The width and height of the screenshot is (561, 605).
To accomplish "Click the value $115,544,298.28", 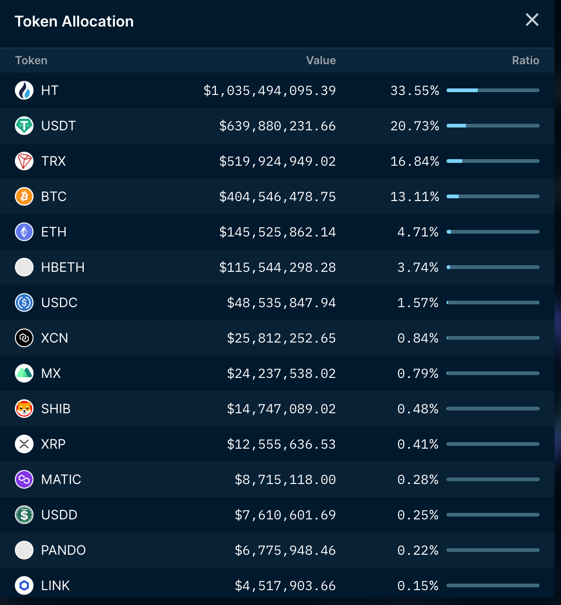I will tap(278, 267).
